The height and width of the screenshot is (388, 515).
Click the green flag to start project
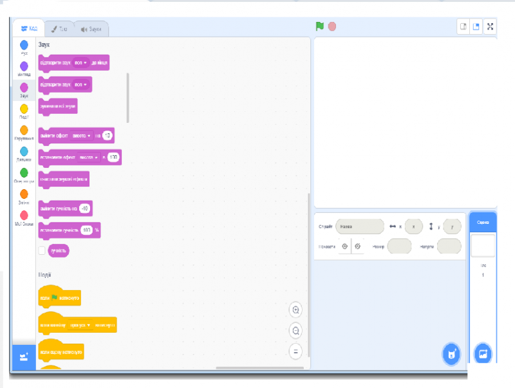coord(319,26)
